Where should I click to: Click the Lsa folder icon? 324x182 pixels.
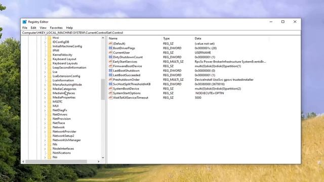coord(50,72)
